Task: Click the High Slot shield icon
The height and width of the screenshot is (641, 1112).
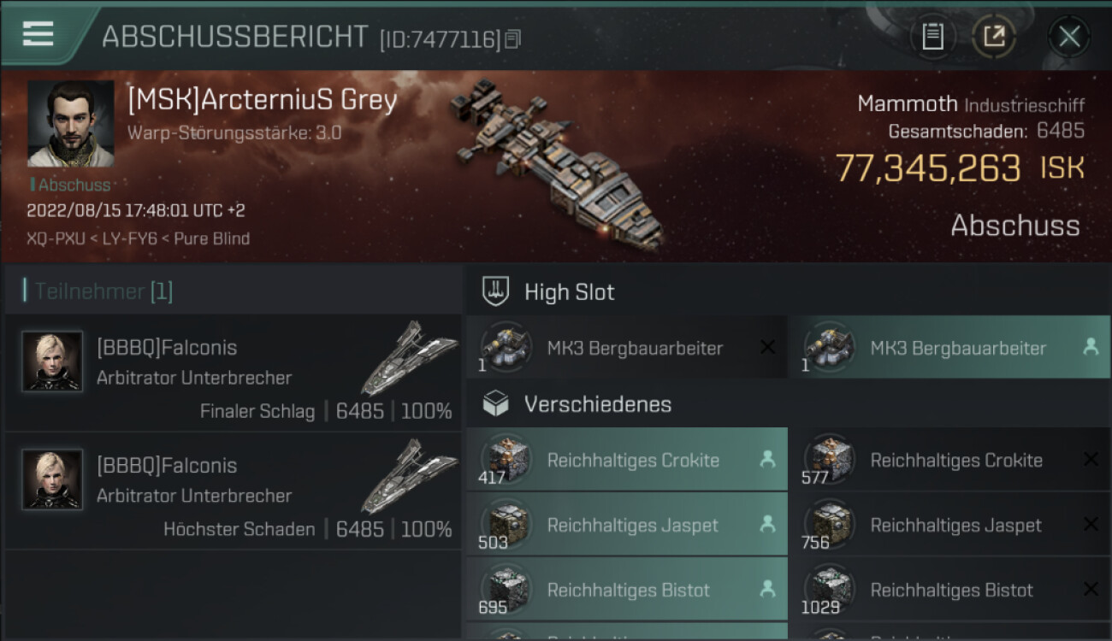Action: click(496, 291)
